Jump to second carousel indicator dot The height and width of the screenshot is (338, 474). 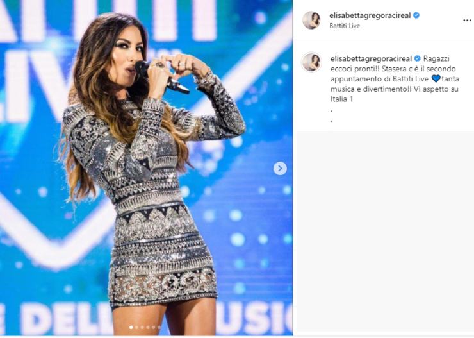[136, 327]
